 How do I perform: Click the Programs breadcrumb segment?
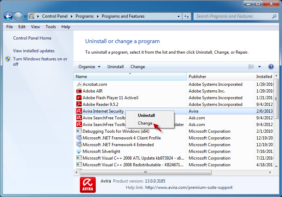pos(84,16)
